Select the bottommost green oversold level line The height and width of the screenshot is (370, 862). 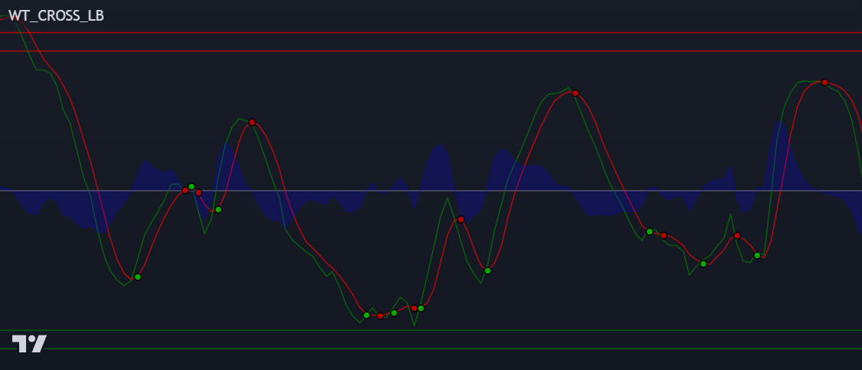pyautogui.click(x=431, y=349)
